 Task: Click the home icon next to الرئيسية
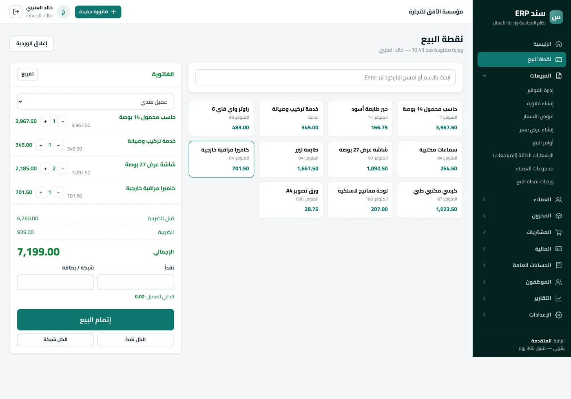[559, 44]
